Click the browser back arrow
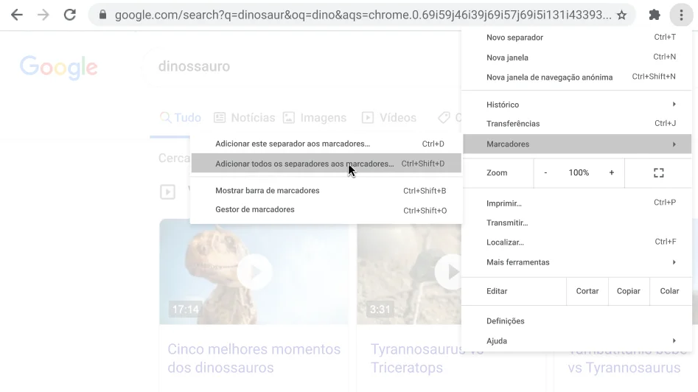This screenshot has width=698, height=392. point(16,15)
